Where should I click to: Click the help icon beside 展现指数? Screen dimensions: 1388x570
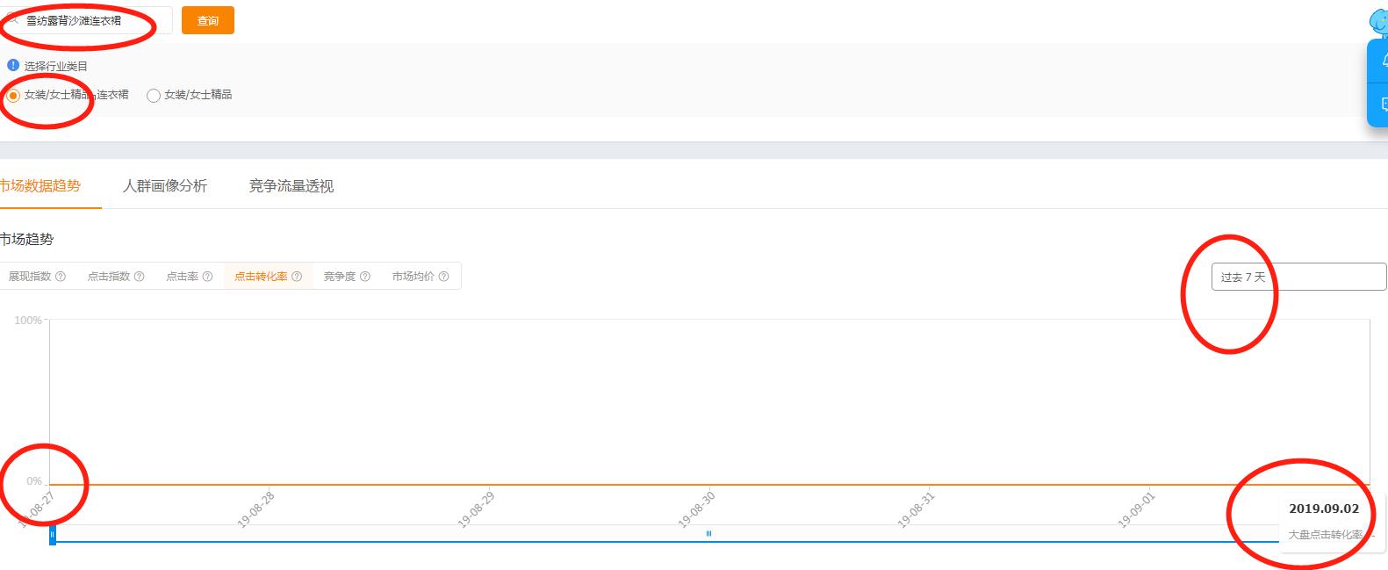[61, 277]
